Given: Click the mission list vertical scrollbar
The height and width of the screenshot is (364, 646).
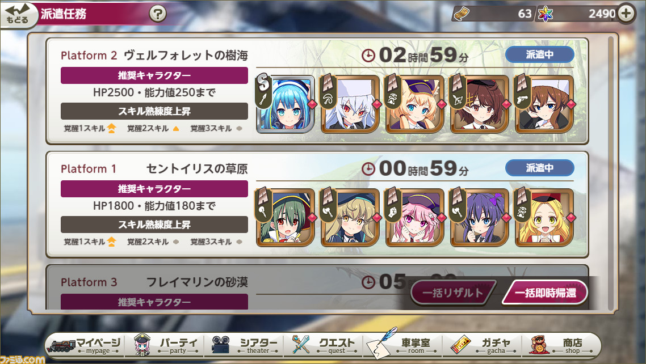Looking at the screenshot, I should click(611, 173).
